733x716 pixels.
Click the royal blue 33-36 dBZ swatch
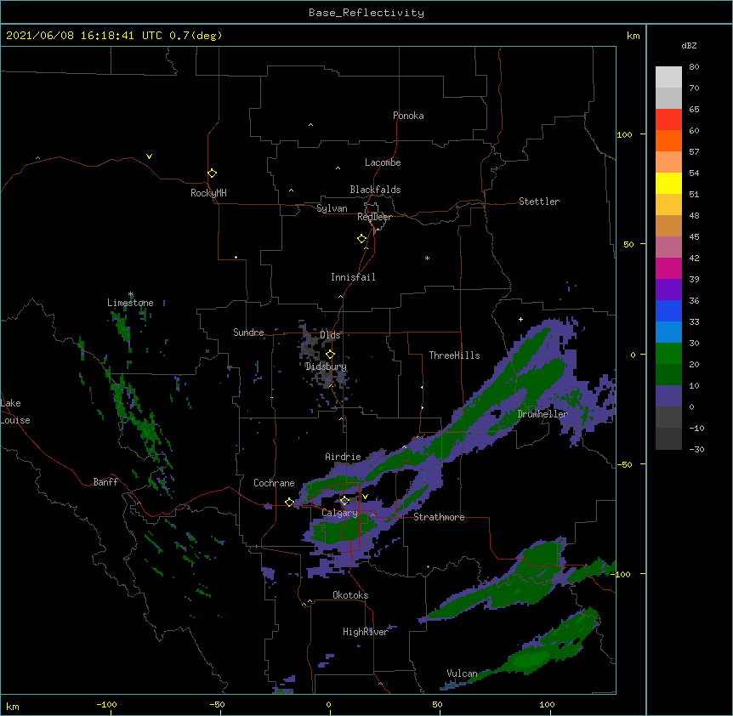click(668, 310)
